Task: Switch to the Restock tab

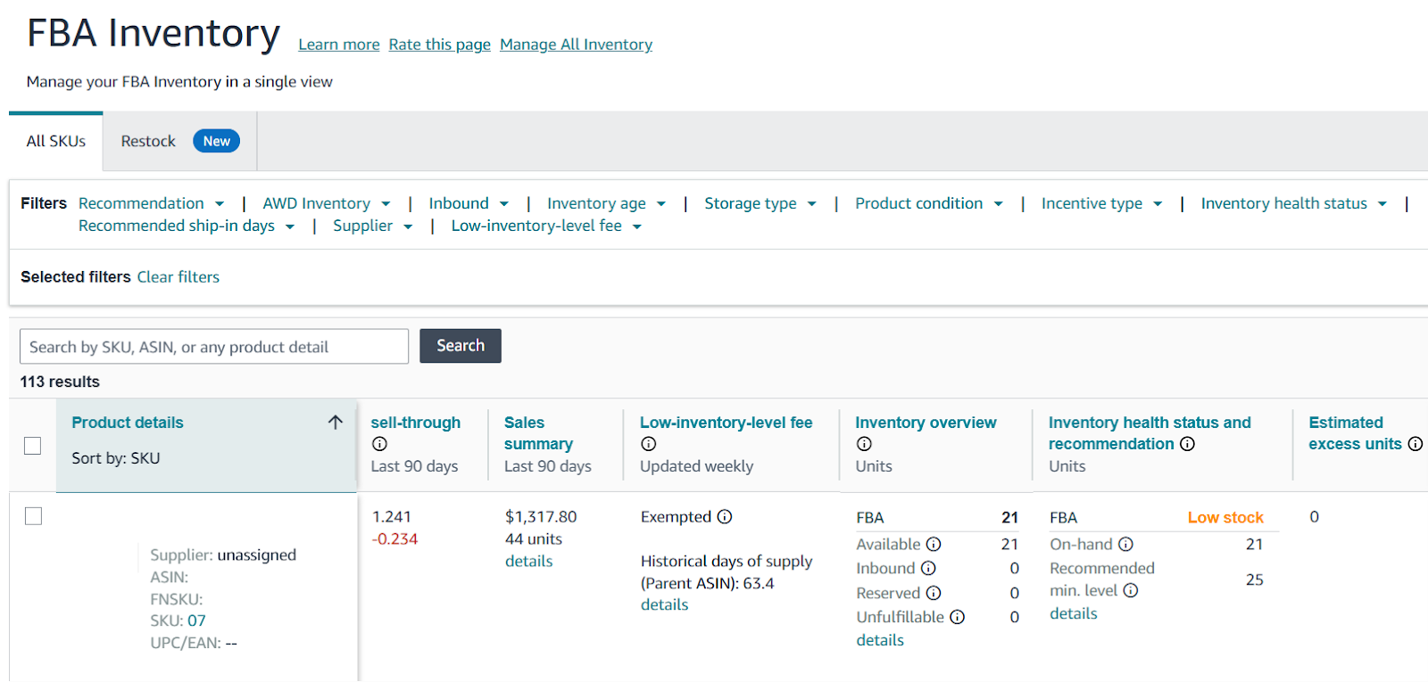Action: (180, 142)
